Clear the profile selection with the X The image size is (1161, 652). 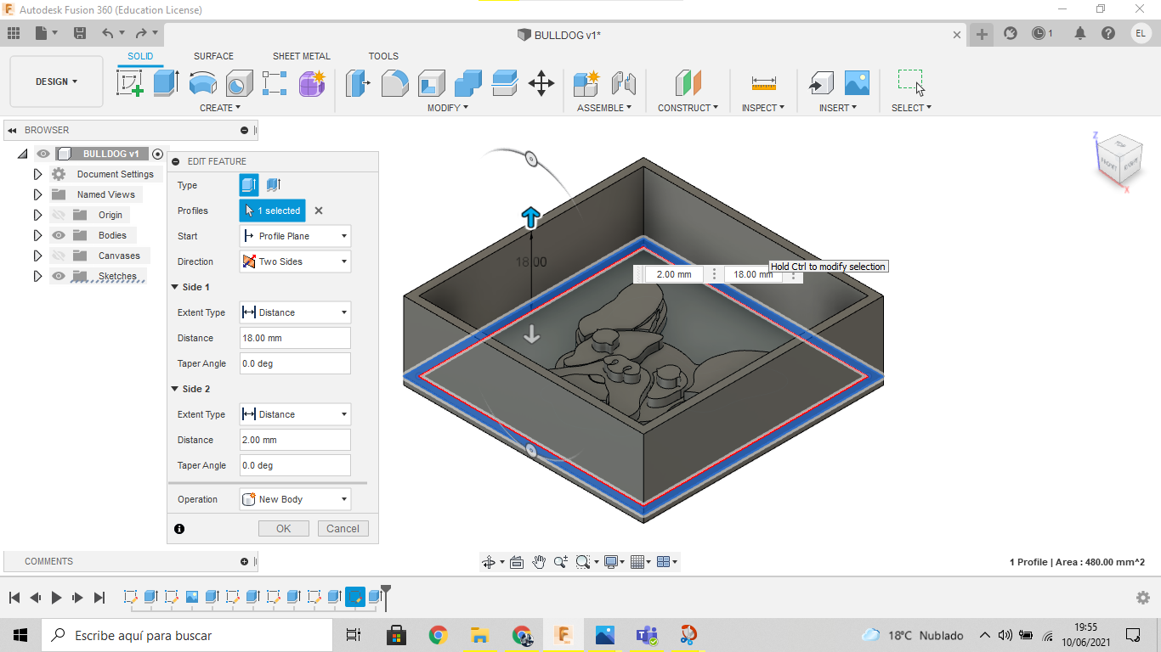click(319, 211)
